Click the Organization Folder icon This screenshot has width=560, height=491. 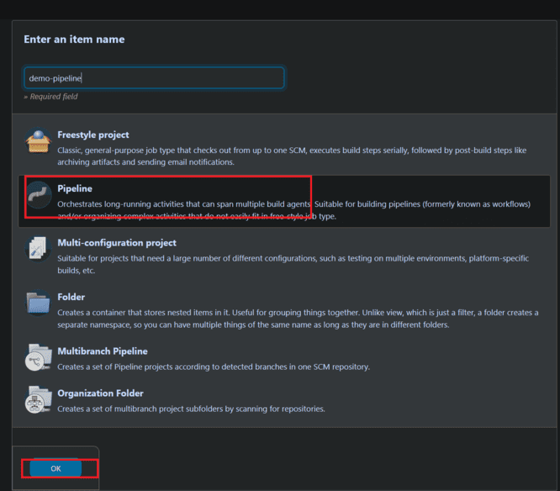(38, 399)
